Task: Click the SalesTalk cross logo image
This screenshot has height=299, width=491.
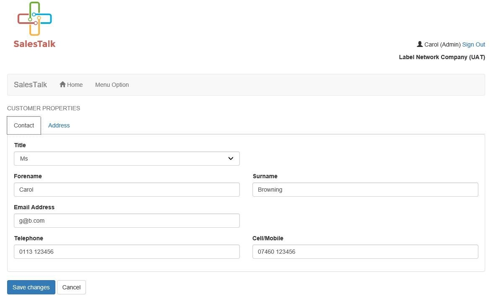Action: [34, 19]
